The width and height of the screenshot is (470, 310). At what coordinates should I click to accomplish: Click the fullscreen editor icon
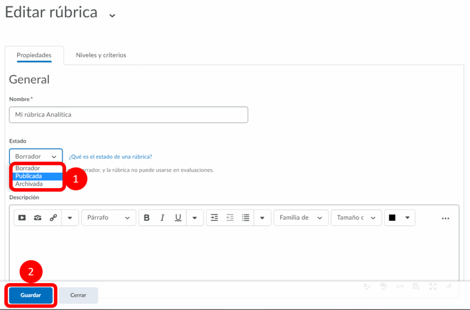click(433, 287)
